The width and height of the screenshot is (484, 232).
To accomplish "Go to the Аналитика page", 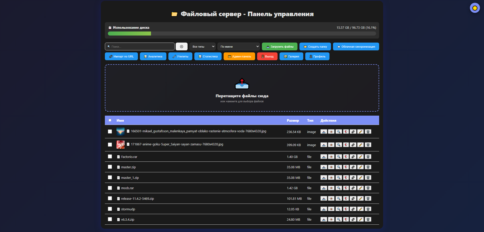I will click(153, 56).
